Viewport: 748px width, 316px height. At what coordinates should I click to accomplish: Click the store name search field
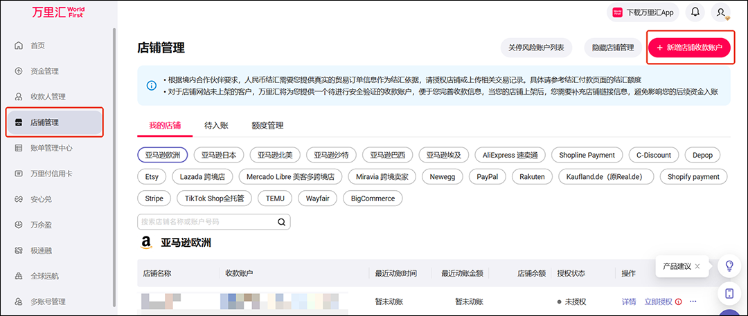(206, 222)
